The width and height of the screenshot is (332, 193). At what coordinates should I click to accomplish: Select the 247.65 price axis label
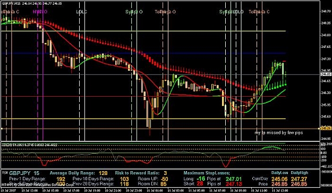pos(326,47)
